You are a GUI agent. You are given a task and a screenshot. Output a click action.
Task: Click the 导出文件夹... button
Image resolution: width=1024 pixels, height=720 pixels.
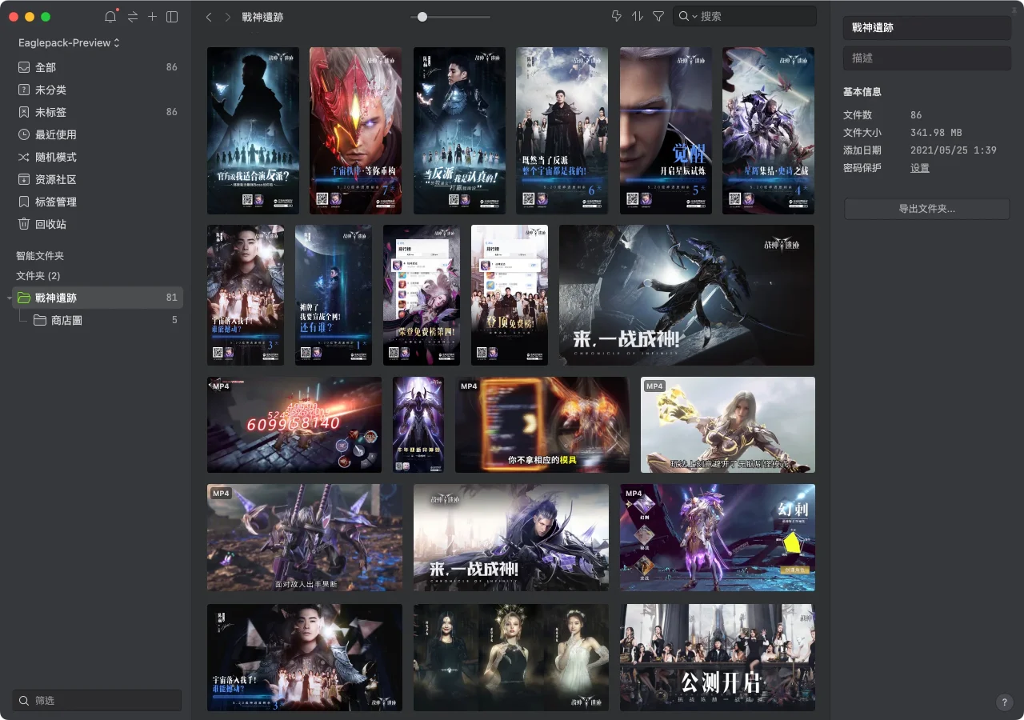[x=926, y=209]
